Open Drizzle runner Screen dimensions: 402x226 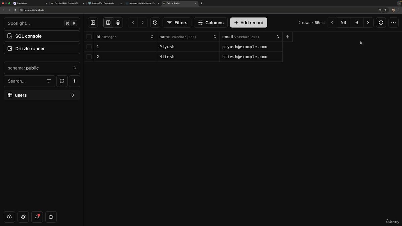(x=42, y=48)
